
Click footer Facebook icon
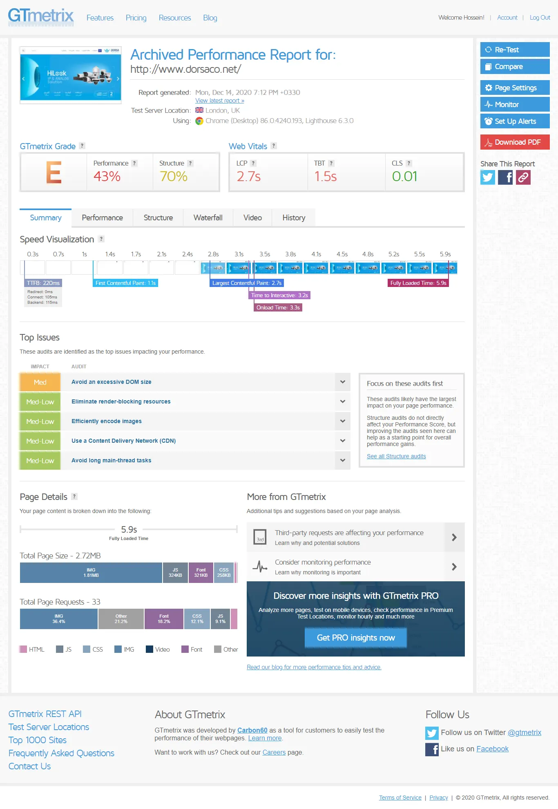coord(432,749)
